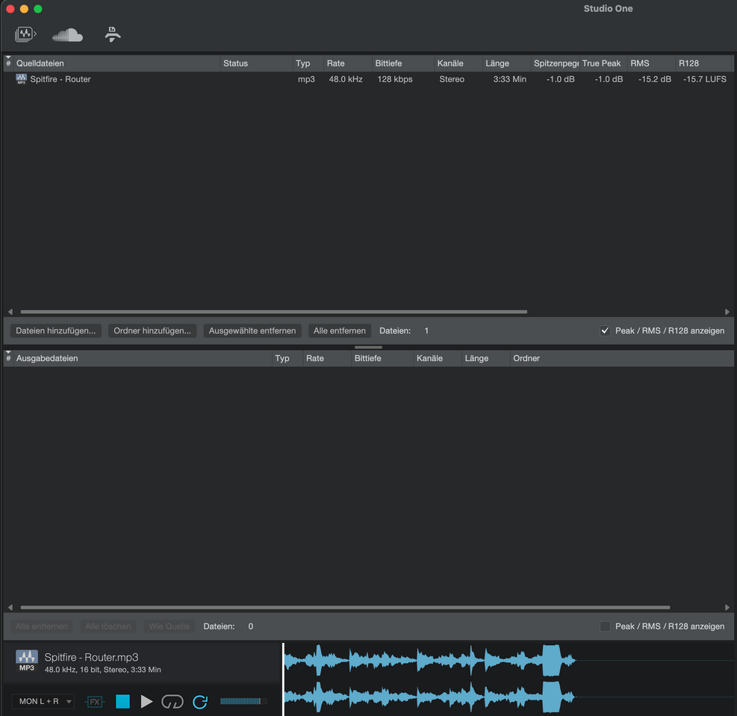Click in the lower waveform channel

click(x=509, y=697)
